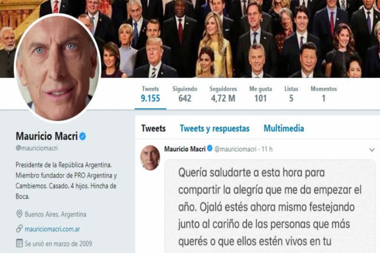Click the tweet author's small avatar
The width and height of the screenshot is (380, 253).
point(150,158)
